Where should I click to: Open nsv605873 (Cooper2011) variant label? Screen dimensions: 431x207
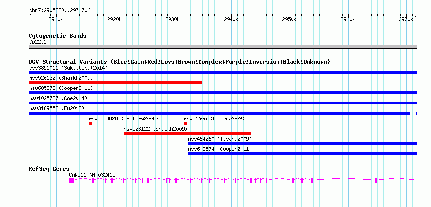click(61, 88)
